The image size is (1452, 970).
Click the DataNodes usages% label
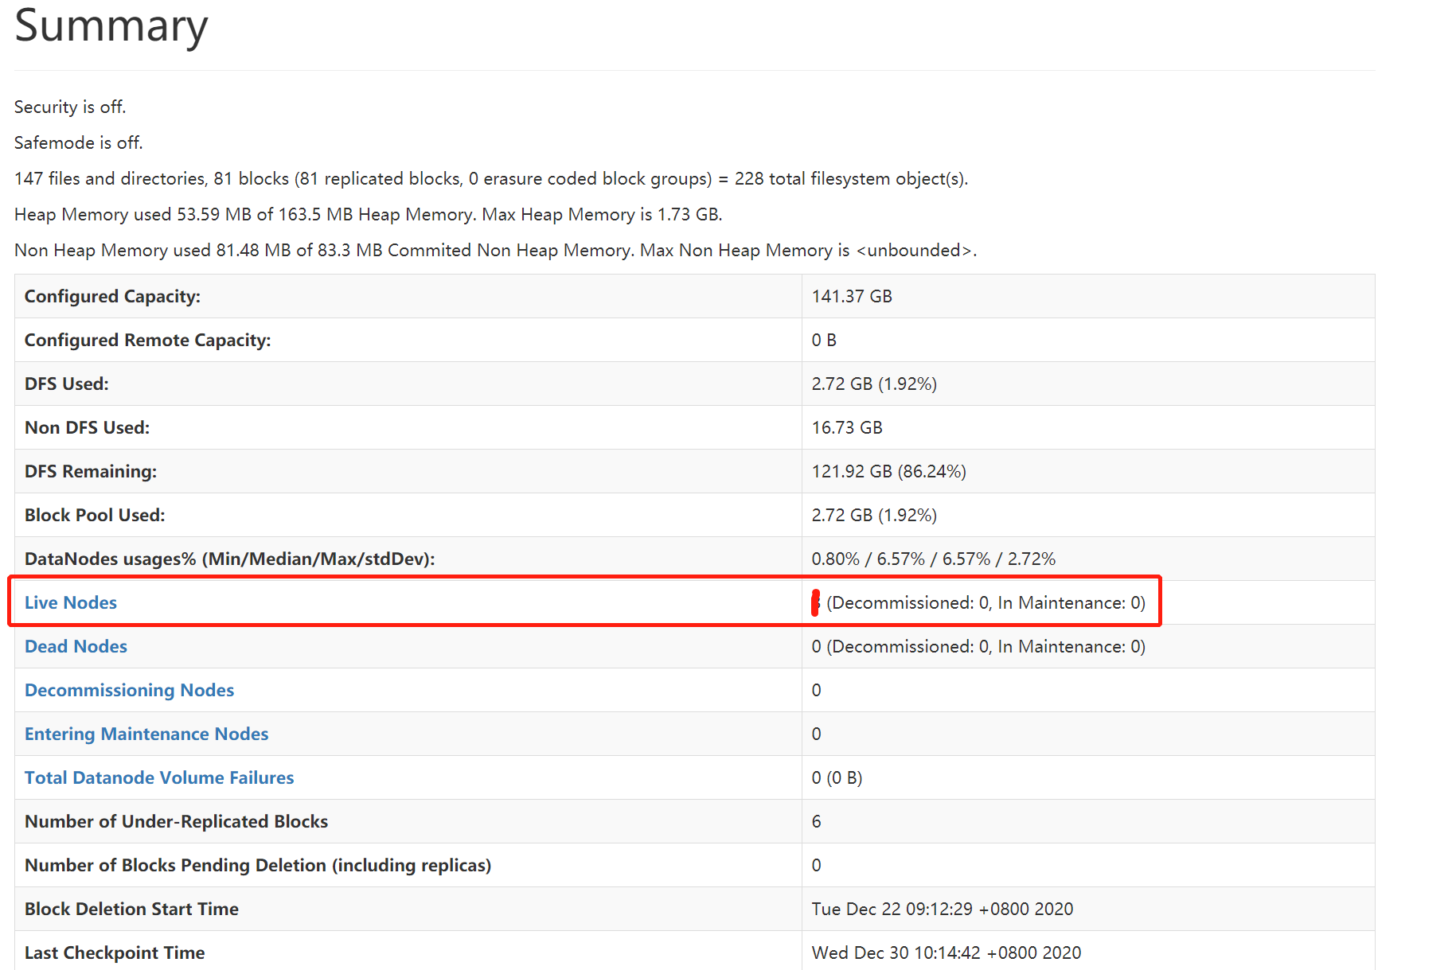coord(229,559)
